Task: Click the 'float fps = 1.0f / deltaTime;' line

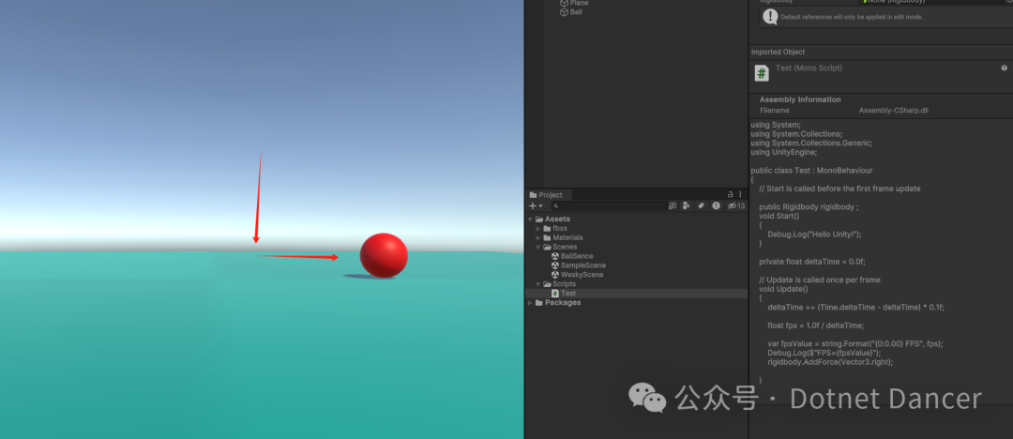Action: (x=815, y=325)
